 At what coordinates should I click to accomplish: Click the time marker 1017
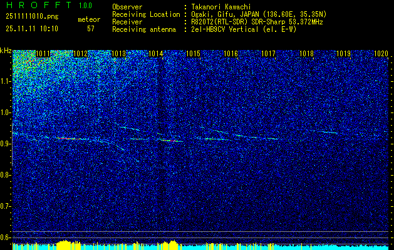point(268,54)
